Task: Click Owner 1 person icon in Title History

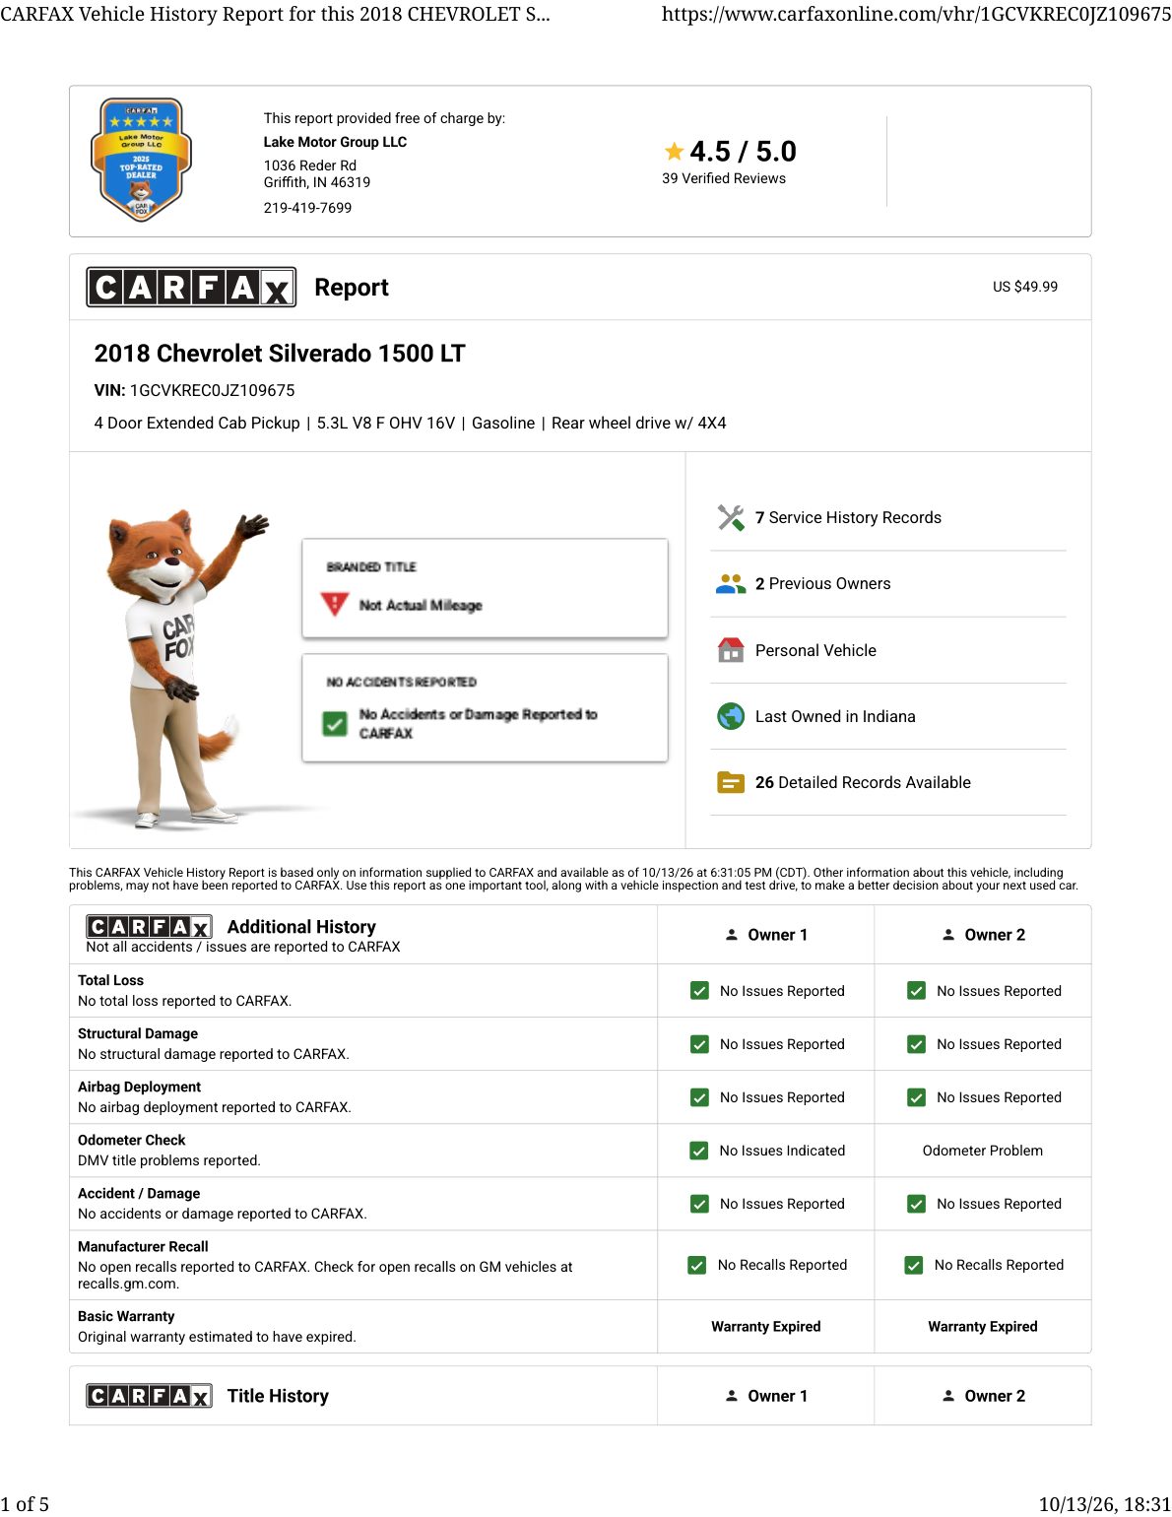Action: (x=732, y=1396)
